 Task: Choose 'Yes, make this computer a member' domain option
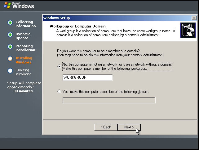(x=59, y=91)
